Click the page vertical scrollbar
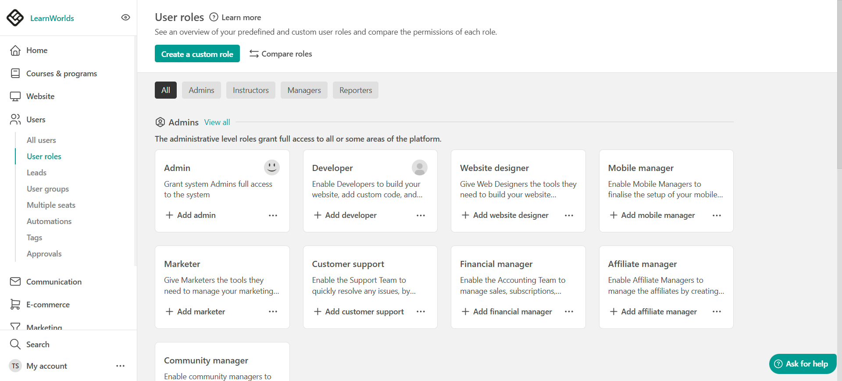This screenshot has width=842, height=381. (839, 88)
